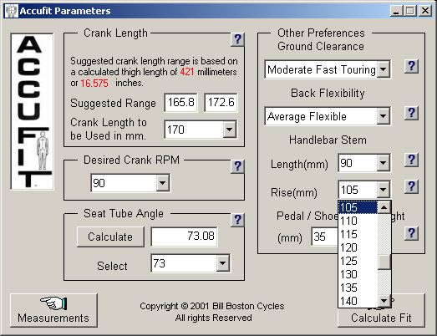
Task: Open help for Crank Length section
Action: click(238, 39)
